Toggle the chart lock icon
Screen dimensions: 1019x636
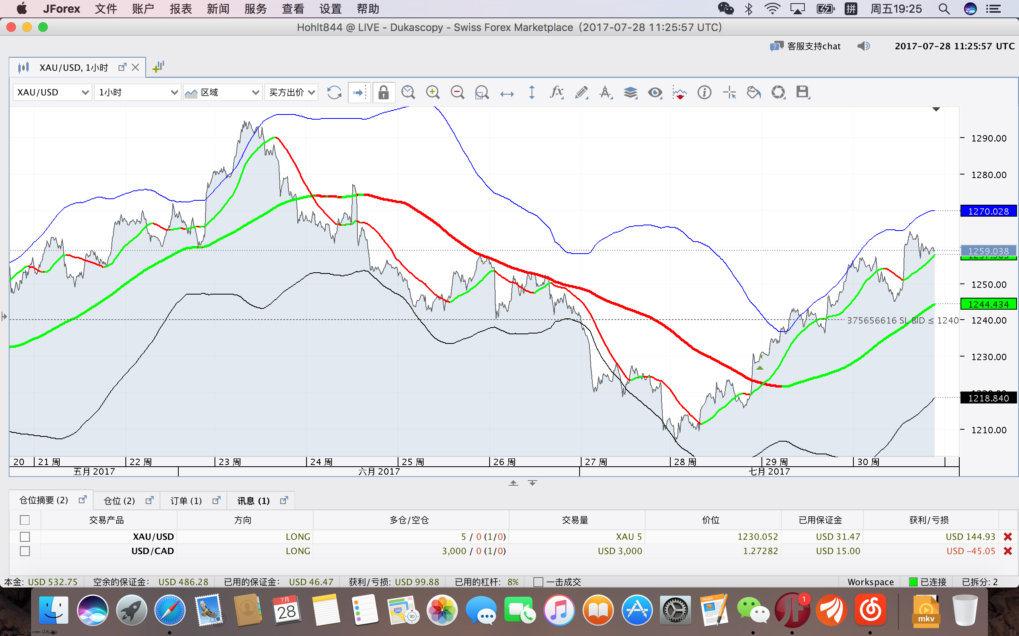(384, 93)
